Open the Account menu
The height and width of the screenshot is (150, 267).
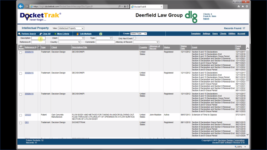[241, 34]
